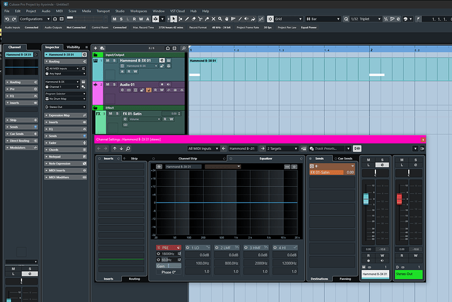Select the Comp hand tool
The width and height of the screenshot is (452, 302).
click(227, 19)
